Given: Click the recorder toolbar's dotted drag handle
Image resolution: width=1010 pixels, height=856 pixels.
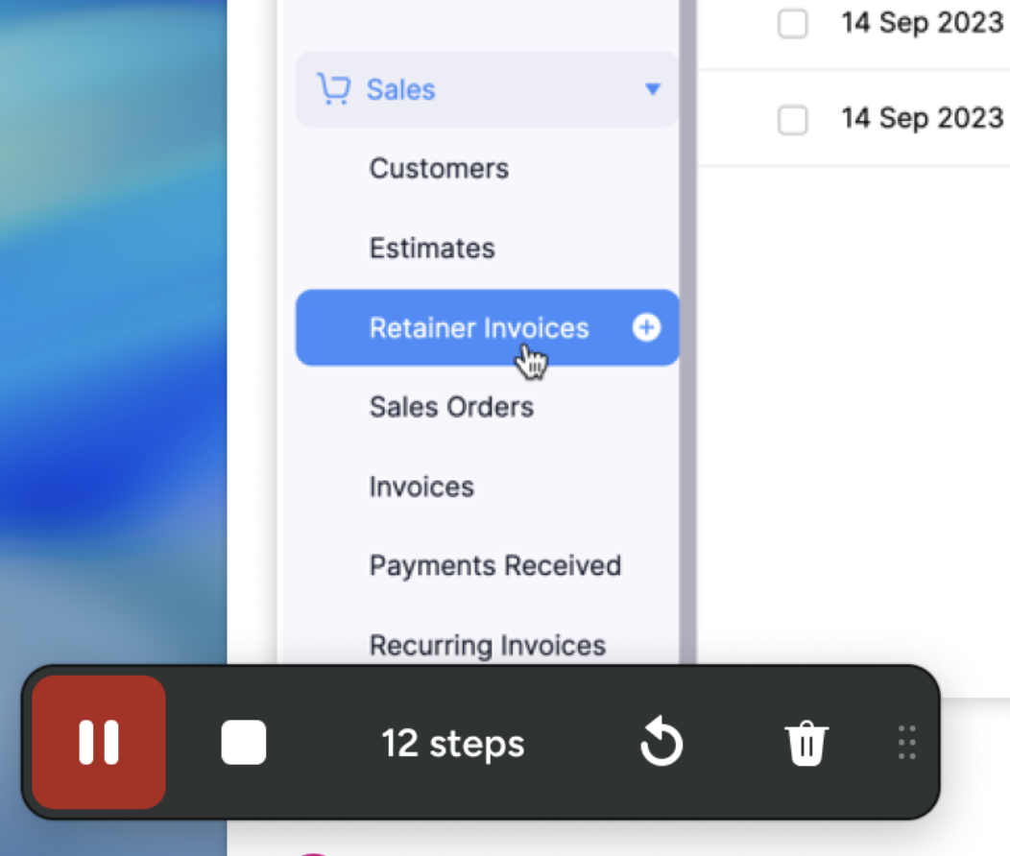Looking at the screenshot, I should (x=906, y=743).
